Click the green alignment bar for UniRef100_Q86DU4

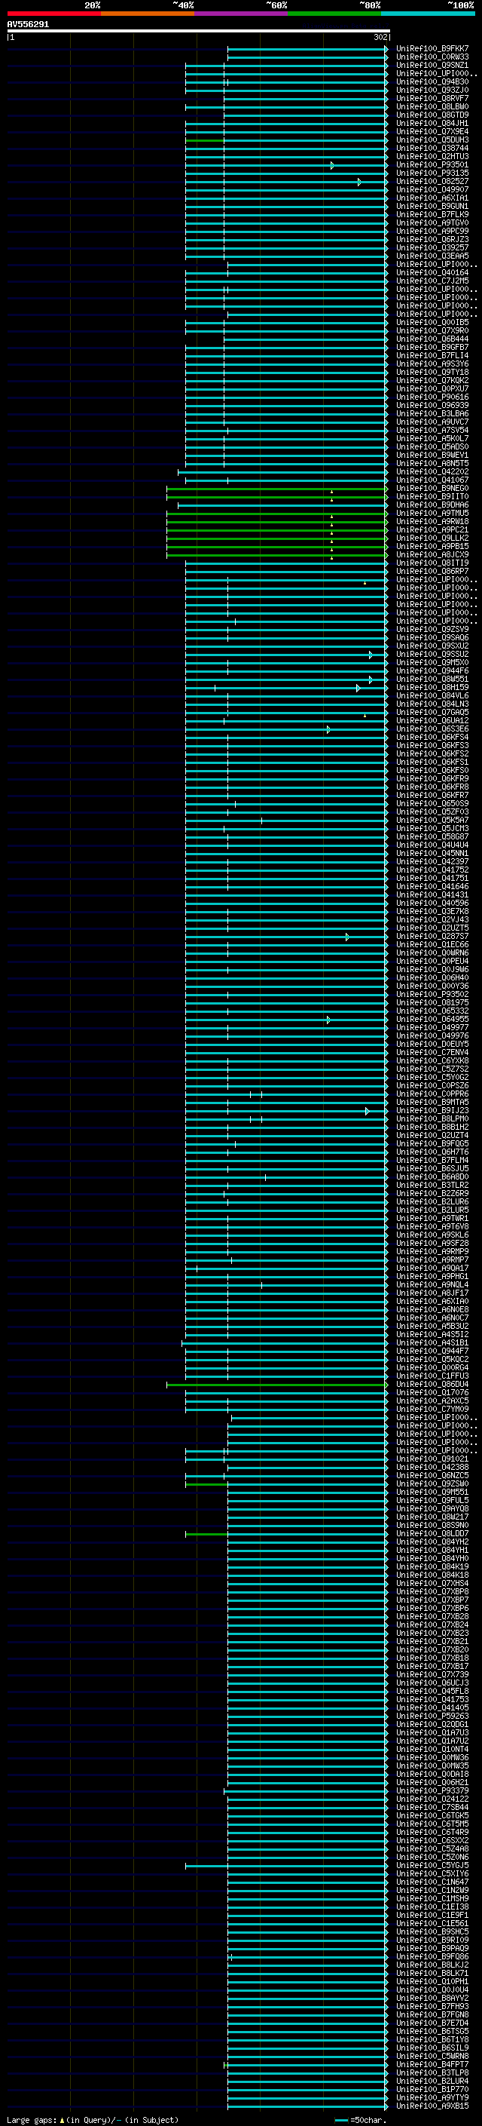tap(277, 1385)
